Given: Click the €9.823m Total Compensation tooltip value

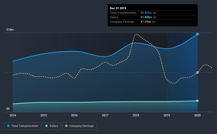Looking at the screenshot, I should [146, 13].
